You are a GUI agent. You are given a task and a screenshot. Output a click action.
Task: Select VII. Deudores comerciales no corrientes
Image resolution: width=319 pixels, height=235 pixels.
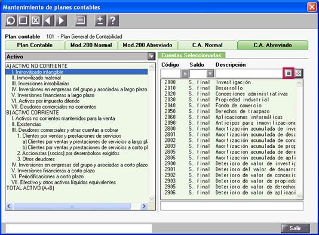54,107
